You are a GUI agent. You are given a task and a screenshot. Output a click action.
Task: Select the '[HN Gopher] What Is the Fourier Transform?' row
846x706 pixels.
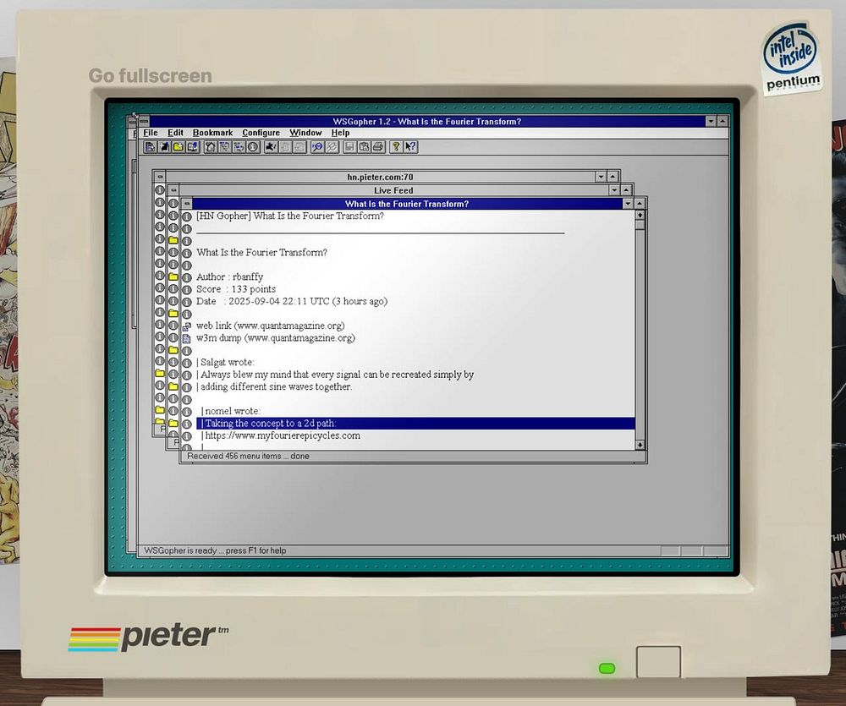point(290,216)
